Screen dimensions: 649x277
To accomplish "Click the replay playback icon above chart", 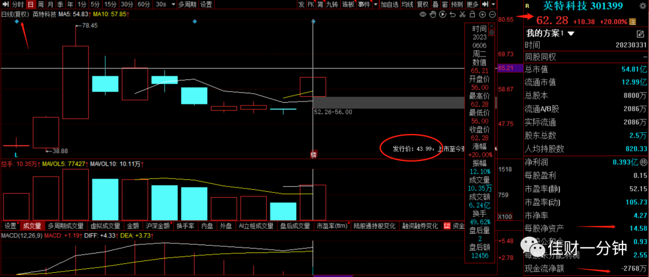I will point(442,14).
